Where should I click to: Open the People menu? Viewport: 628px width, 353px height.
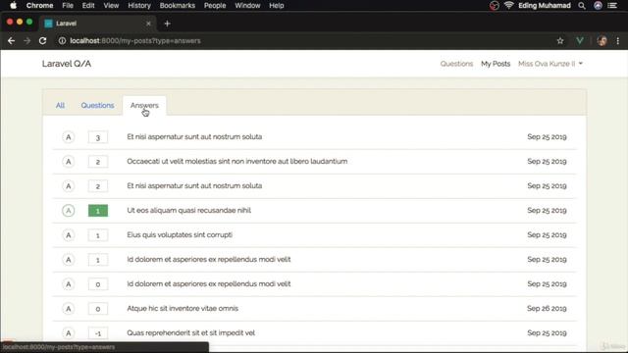[215, 6]
